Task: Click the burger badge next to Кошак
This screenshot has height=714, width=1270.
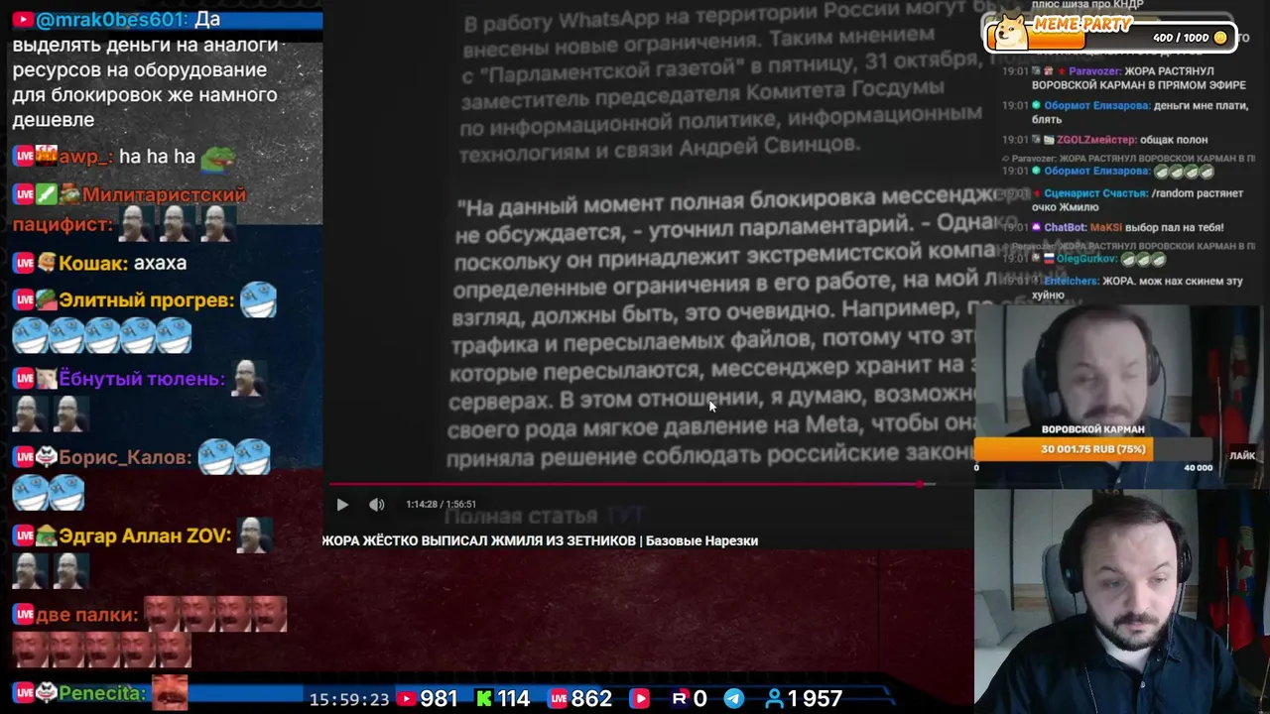Action: click(46, 264)
